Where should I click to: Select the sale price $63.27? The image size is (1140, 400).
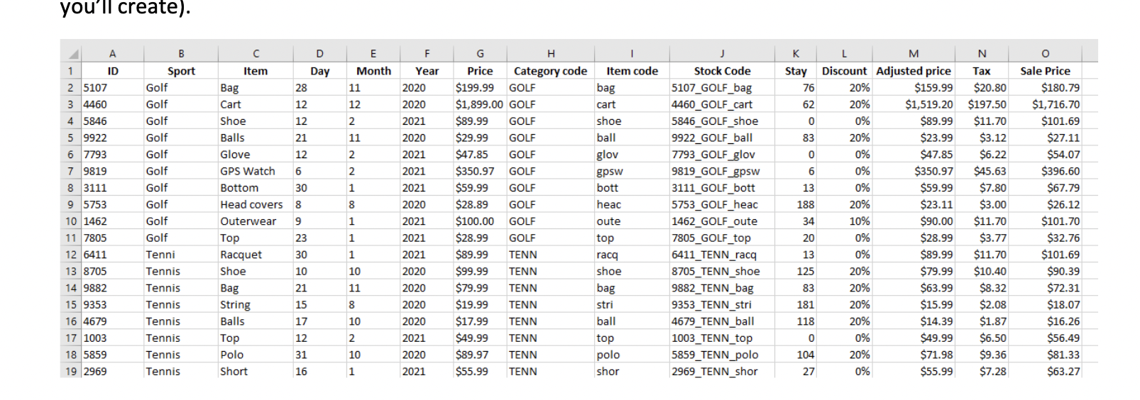(1045, 371)
